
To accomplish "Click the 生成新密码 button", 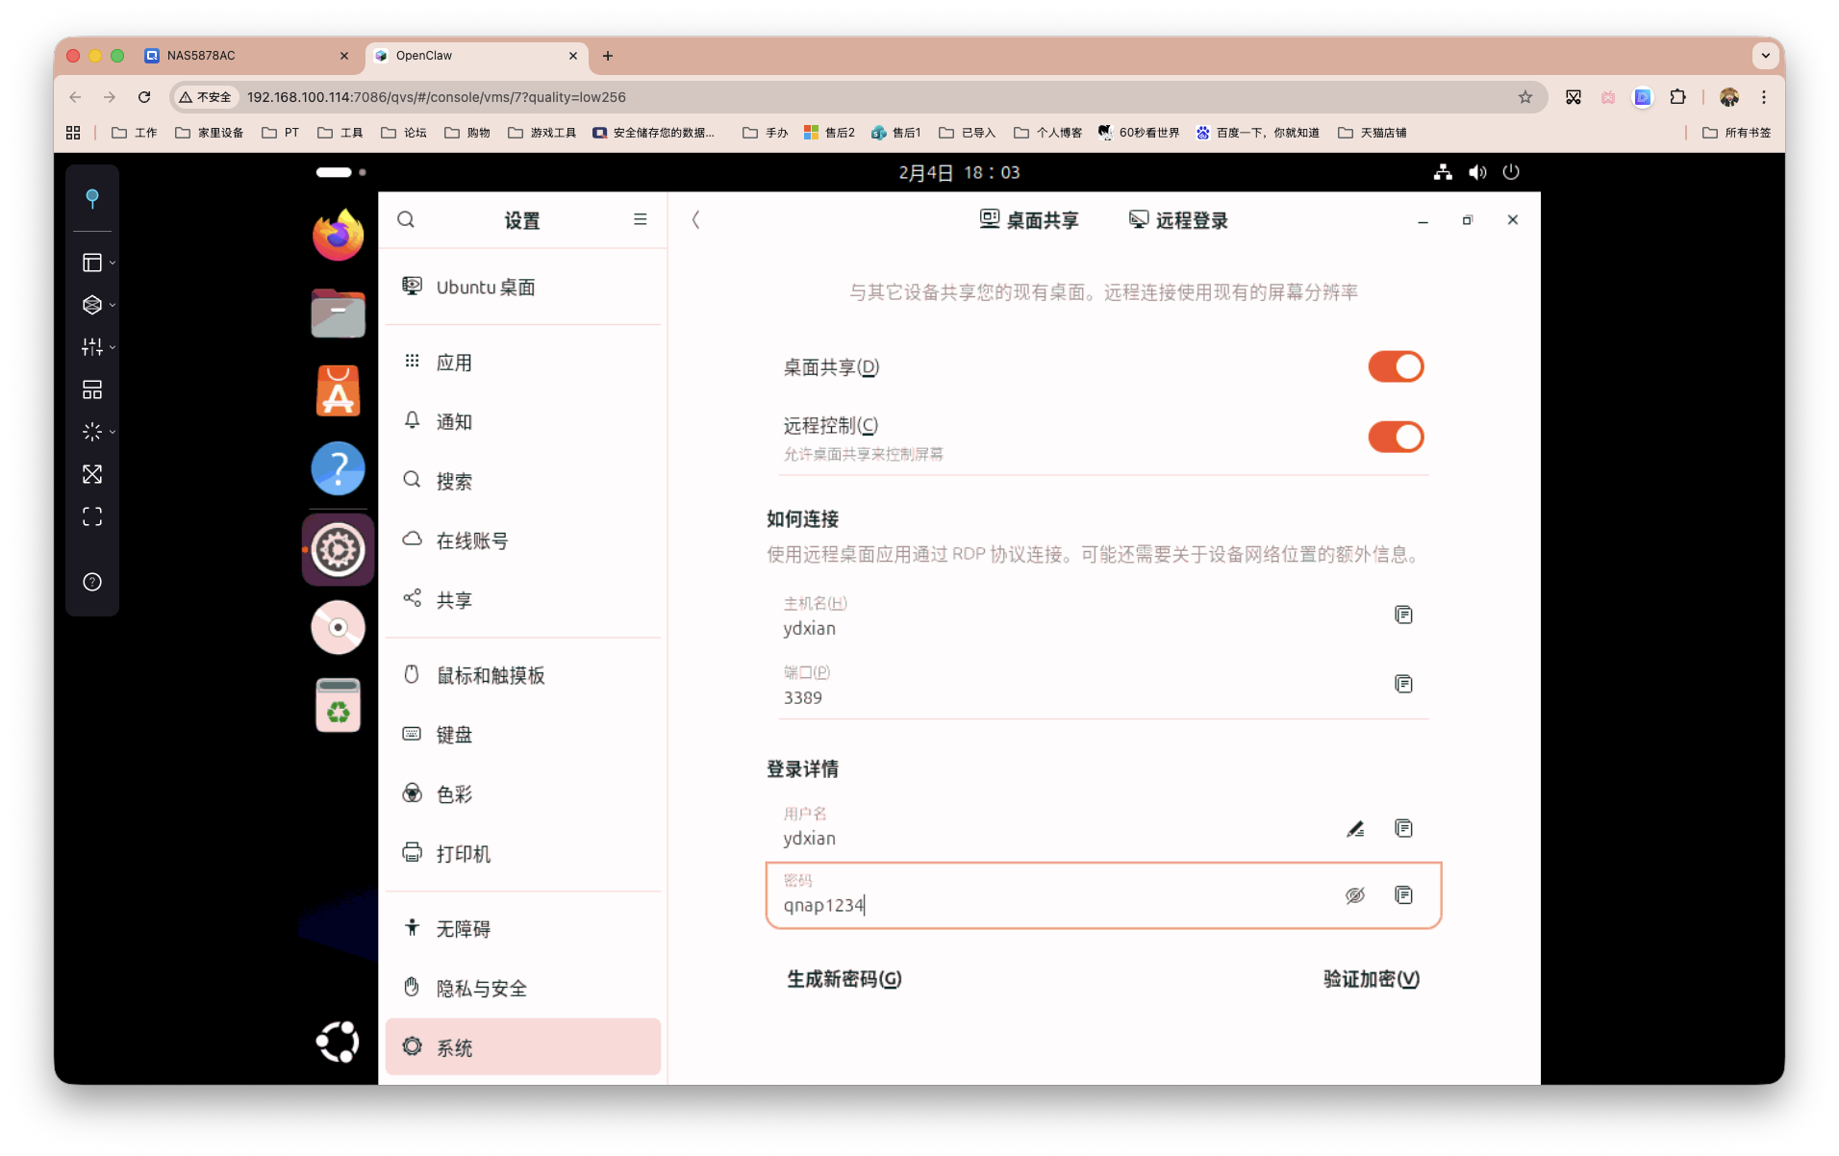I will pyautogui.click(x=844, y=979).
